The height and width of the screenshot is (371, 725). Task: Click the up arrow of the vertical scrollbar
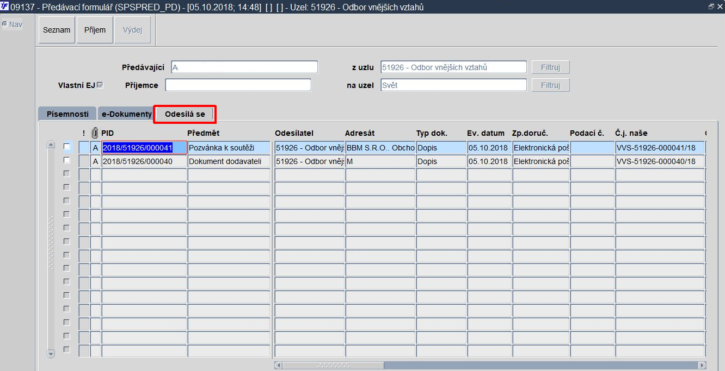click(51, 145)
